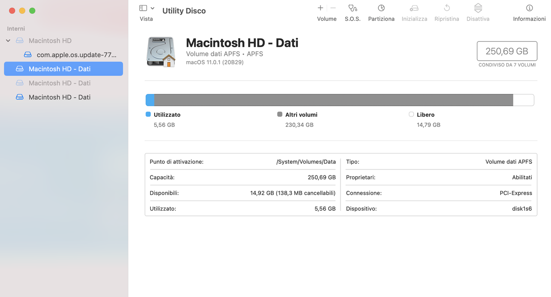Click the Macintosh HD drive icon in sidebar
Screen dimensions: 551x297
click(x=20, y=41)
